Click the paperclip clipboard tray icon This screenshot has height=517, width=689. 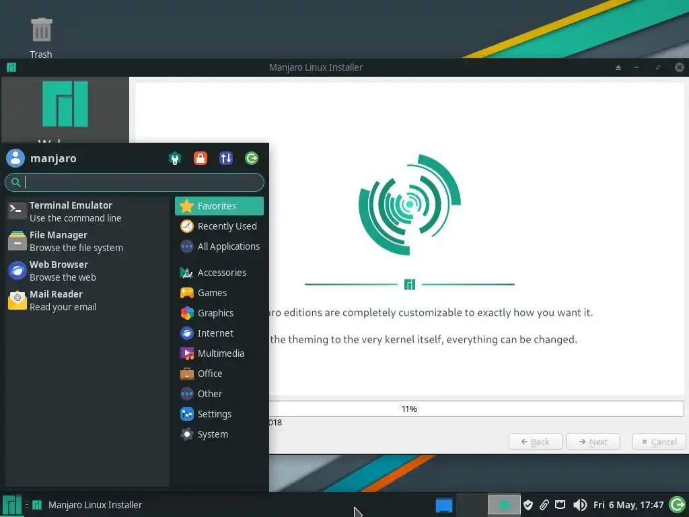[x=544, y=505]
